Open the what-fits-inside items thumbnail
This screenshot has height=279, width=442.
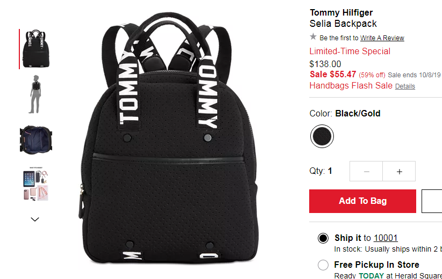(36, 184)
